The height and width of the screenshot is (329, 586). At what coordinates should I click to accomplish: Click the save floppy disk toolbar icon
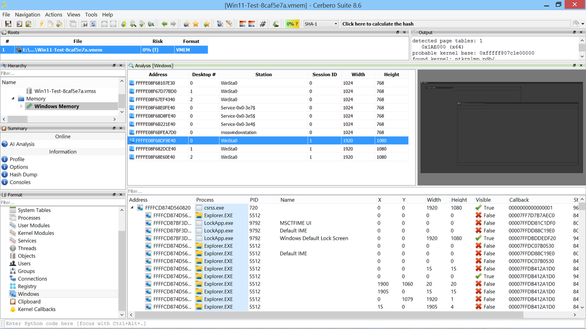click(x=8, y=24)
